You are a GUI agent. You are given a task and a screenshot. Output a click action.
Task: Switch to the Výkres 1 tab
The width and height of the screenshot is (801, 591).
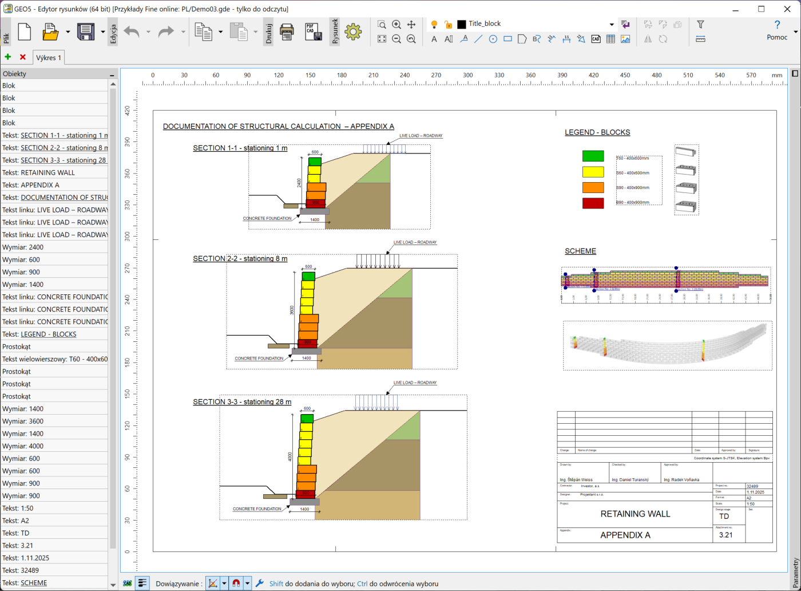[x=48, y=57]
